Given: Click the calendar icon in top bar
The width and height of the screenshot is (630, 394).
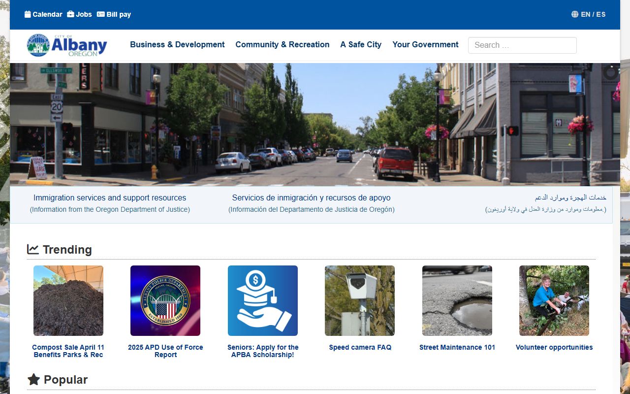Looking at the screenshot, I should click(28, 14).
